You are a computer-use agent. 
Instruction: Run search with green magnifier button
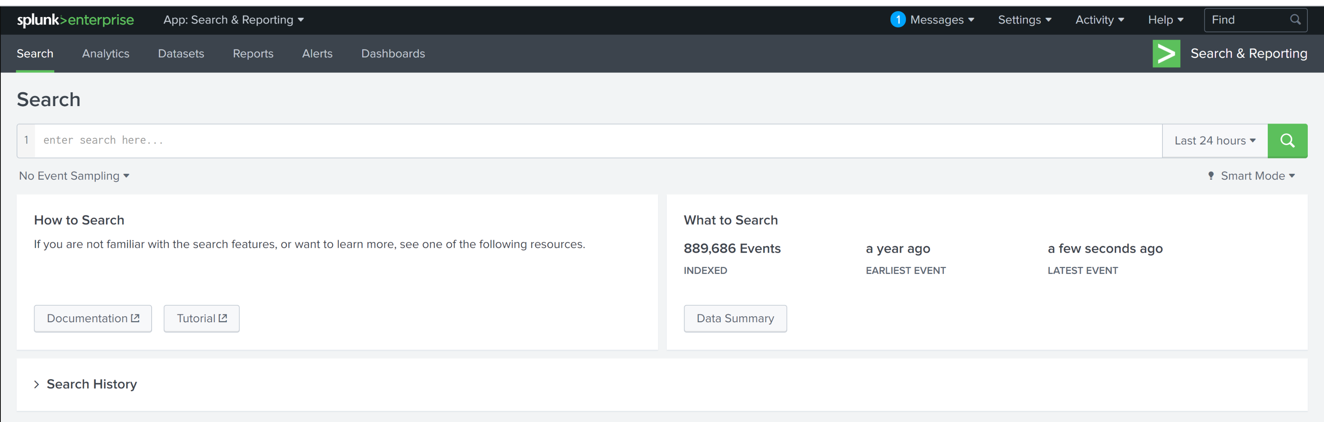click(x=1287, y=140)
